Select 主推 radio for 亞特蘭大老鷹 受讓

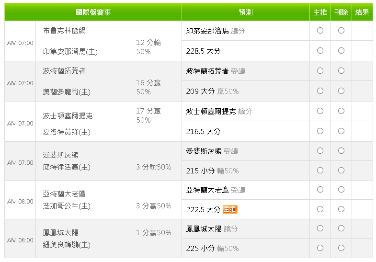click(x=320, y=190)
